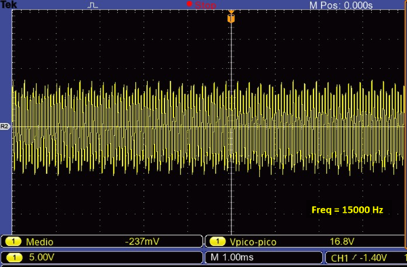Click the 5.00V vertical scale readout
The image size is (407, 267).
(41, 257)
